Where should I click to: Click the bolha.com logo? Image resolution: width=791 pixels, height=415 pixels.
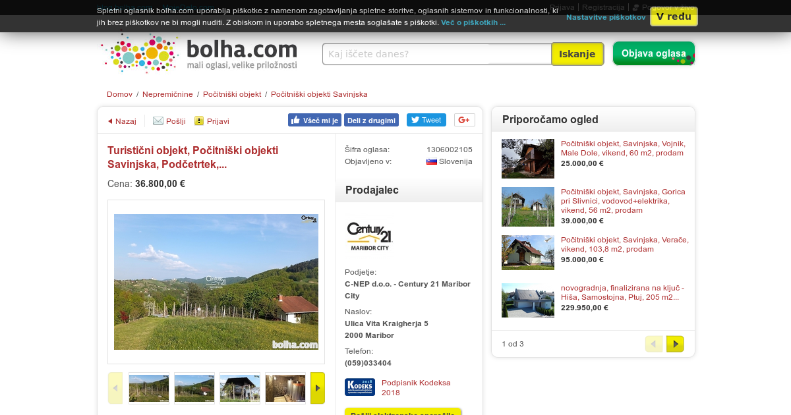pos(200,53)
